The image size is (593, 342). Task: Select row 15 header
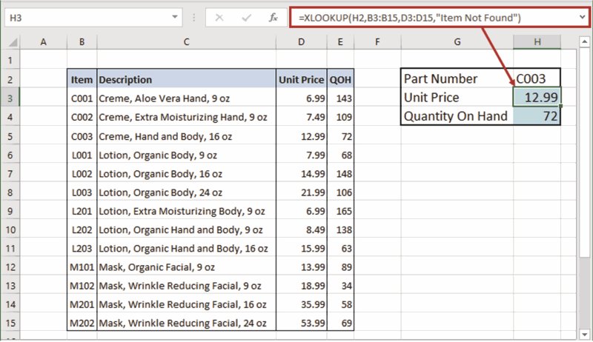(11, 323)
